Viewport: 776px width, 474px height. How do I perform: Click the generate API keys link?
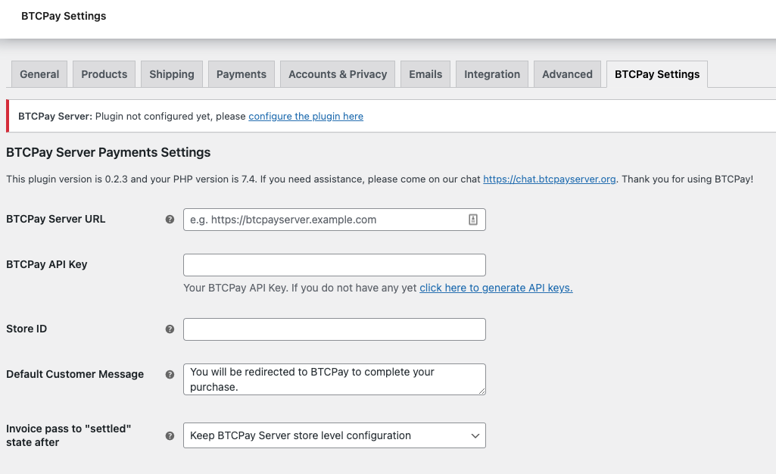[x=496, y=288]
